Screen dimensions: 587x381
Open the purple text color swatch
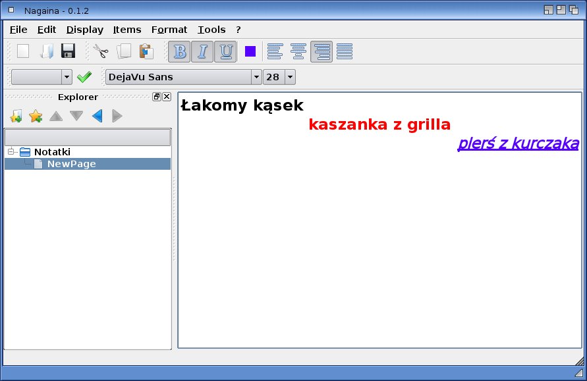pos(250,51)
